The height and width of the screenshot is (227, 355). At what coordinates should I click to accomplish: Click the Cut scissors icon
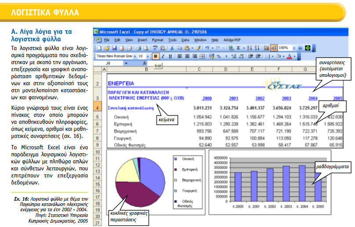click(172, 48)
